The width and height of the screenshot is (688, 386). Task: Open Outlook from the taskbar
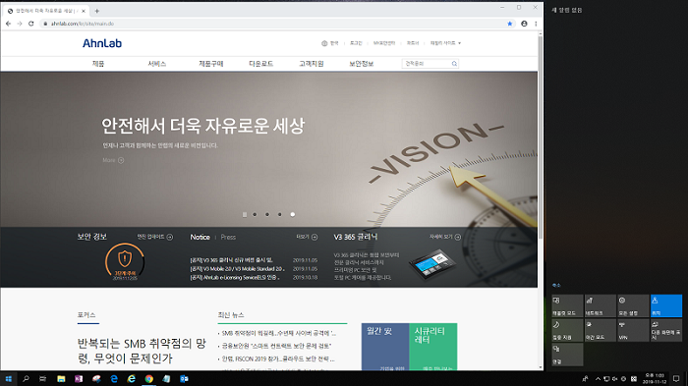coord(184,378)
